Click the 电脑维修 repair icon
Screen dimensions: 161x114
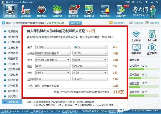[136, 49]
